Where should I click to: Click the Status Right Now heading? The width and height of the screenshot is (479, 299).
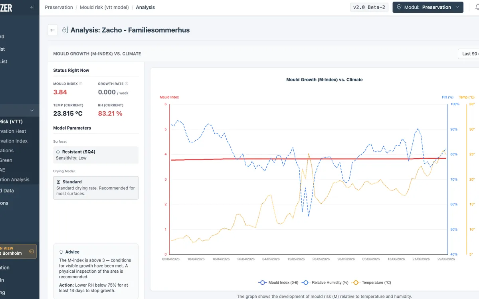[x=71, y=70]
